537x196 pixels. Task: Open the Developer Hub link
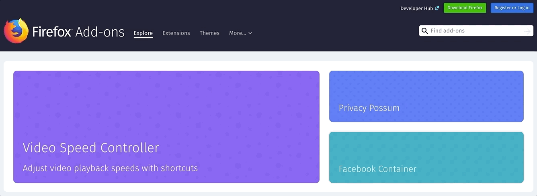tap(416, 8)
